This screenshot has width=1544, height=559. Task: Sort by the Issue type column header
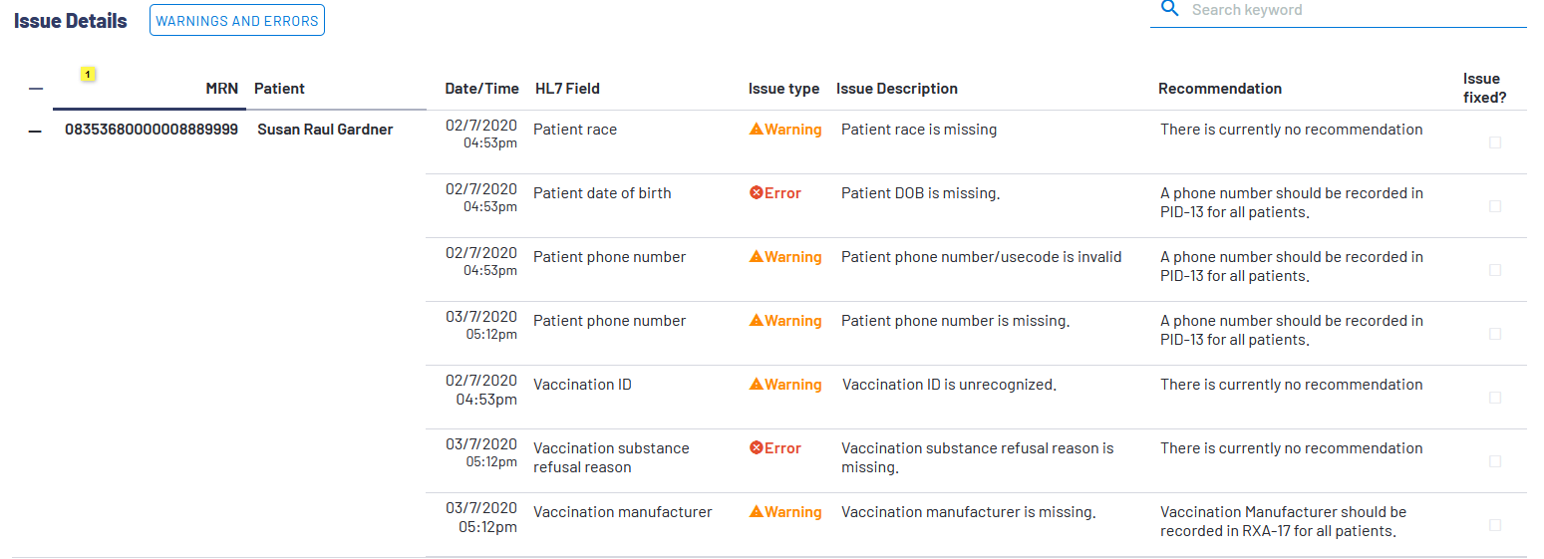(x=783, y=89)
